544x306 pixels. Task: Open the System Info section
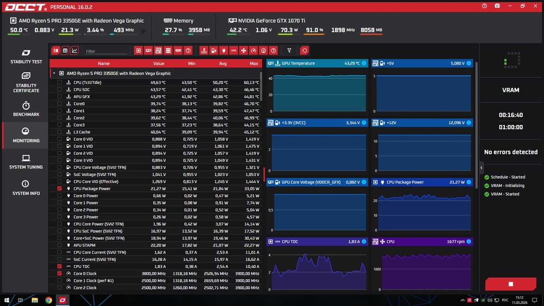pos(26,188)
